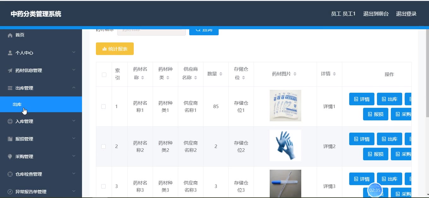Click 报损 button in row 药材名称1
Image resolution: width=429 pixels, height=198 pixels.
376,114
